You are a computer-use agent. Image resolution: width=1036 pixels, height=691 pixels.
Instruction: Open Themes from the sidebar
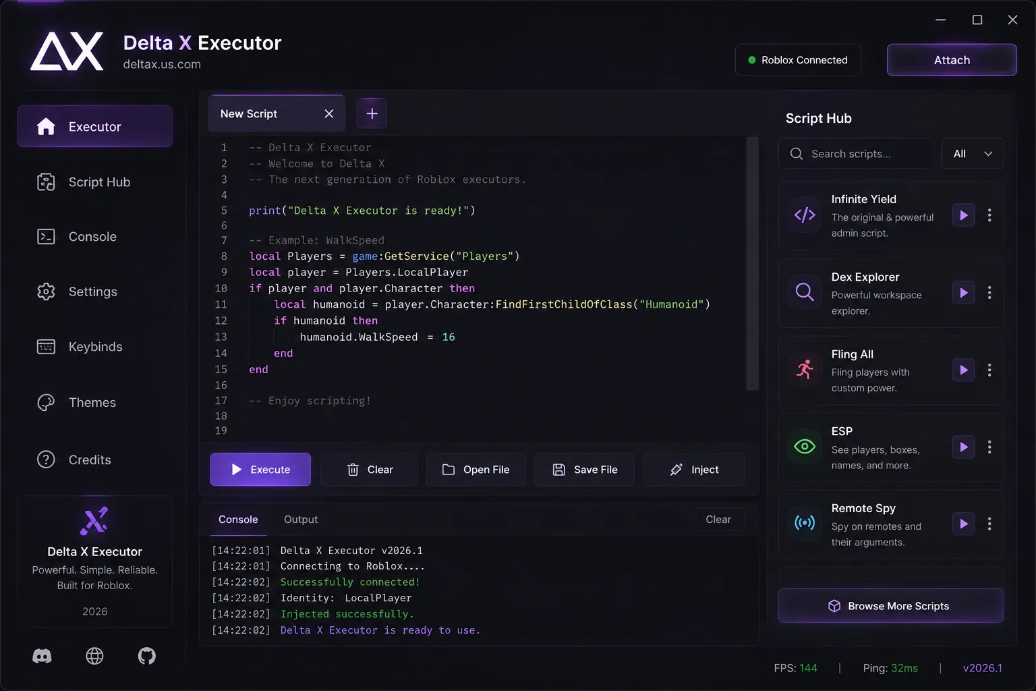(x=95, y=403)
